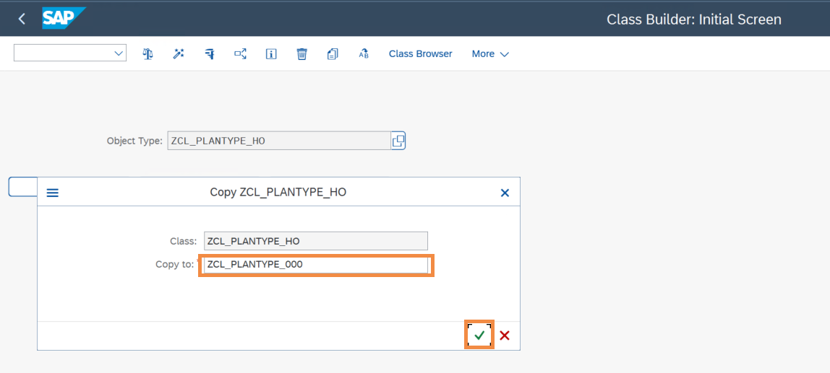The image size is (830, 373).
Task: Click the Check (balance scale) toolbar icon
Action: [148, 54]
